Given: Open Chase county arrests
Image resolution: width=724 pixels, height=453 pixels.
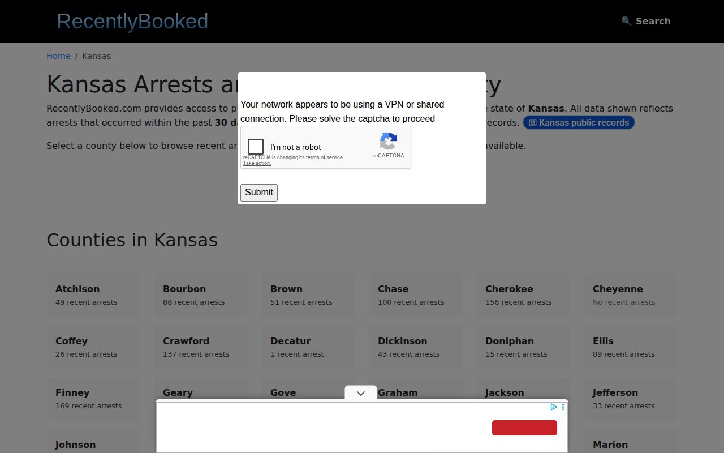Looking at the screenshot, I should (416, 295).
